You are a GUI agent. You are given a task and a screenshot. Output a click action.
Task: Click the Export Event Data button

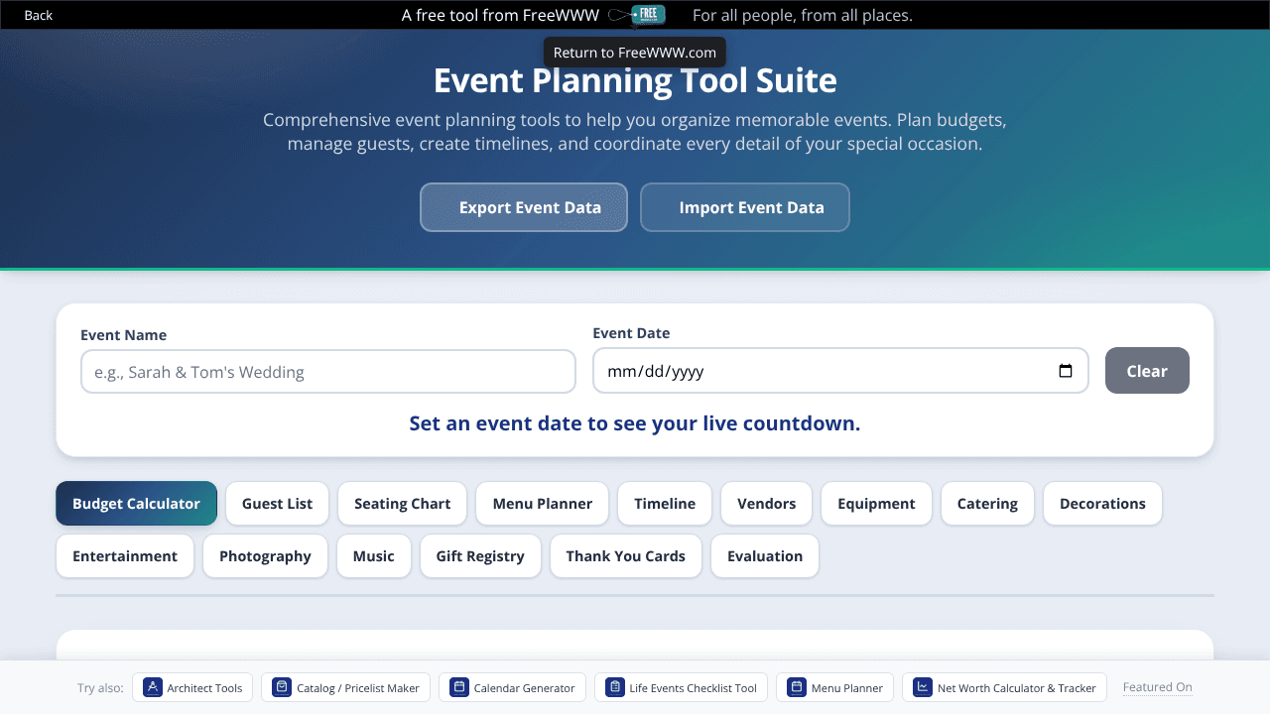[524, 207]
